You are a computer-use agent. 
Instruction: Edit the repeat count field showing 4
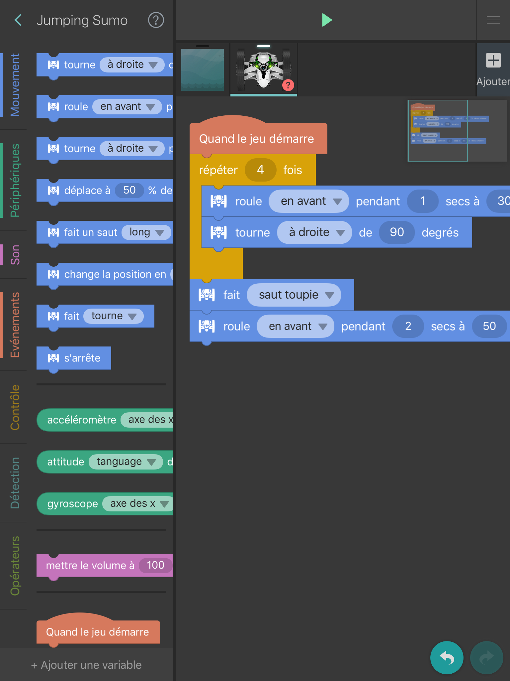[260, 170]
